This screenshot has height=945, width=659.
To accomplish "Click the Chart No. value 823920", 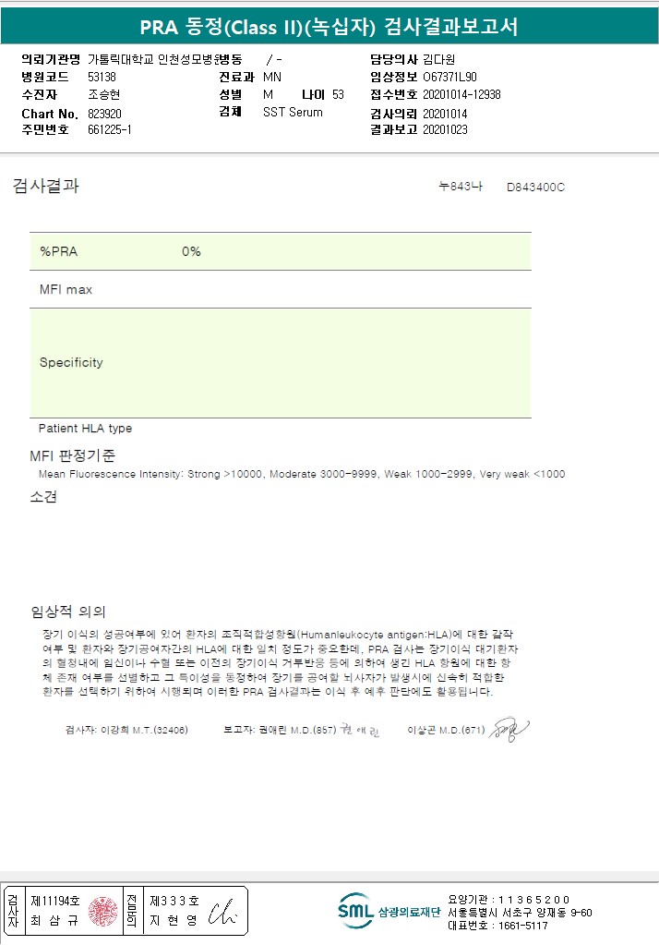I will pyautogui.click(x=105, y=114).
